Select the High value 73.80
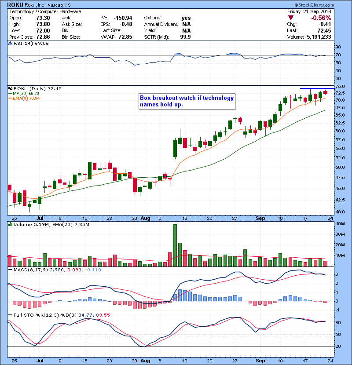 coord(43,24)
